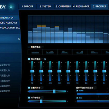Viewport: 109px width, 109px height.
Task: Open the help icon next to 智能均衡器
Action: pos(42,47)
